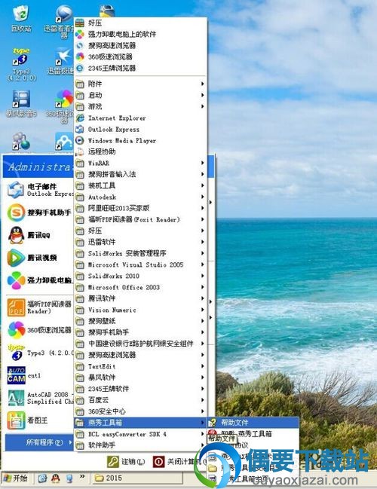This screenshot has height=489, width=377.
Task: Expand Microsoft Office 2003 folder
Action: 140,287
